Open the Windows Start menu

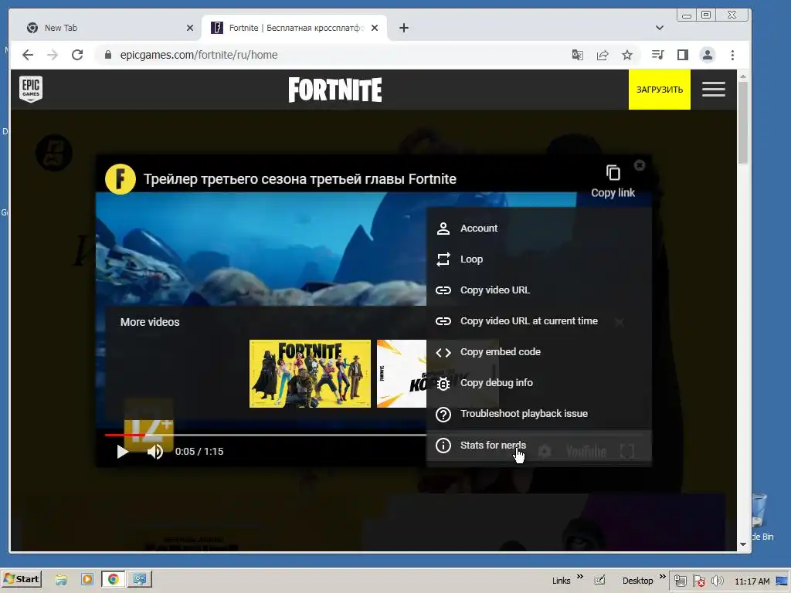pos(21,579)
